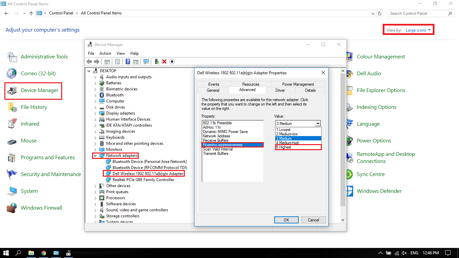Image resolution: width=459 pixels, height=258 pixels.
Task: Open the Help menu in Device Manager
Action: [134, 53]
